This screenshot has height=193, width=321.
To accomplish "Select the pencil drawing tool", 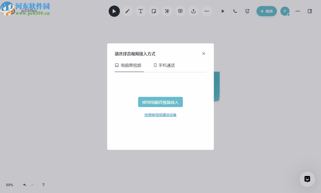I will (127, 11).
